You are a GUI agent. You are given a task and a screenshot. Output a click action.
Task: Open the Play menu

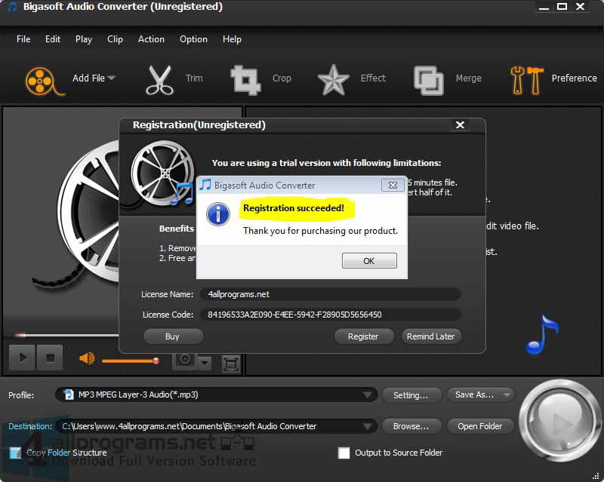[x=84, y=39]
